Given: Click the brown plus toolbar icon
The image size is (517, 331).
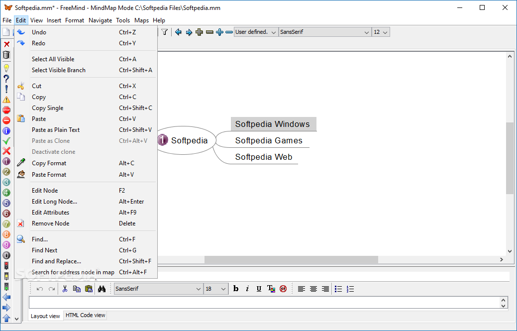Looking at the screenshot, I should pos(199,32).
